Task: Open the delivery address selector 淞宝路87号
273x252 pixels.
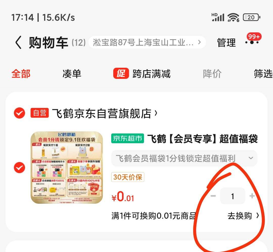Action: 147,42
